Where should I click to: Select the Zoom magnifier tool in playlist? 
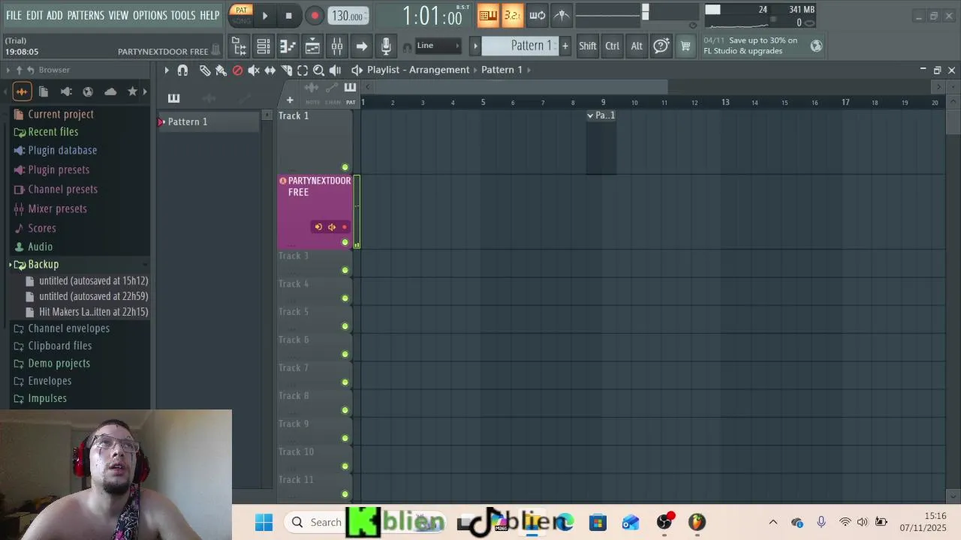(318, 70)
